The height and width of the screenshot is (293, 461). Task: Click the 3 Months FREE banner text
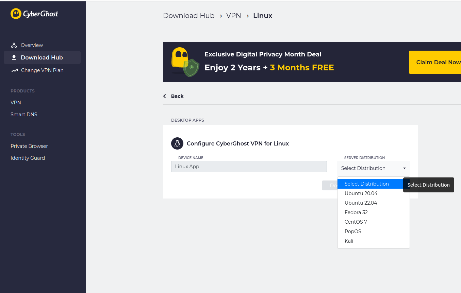[302, 68]
